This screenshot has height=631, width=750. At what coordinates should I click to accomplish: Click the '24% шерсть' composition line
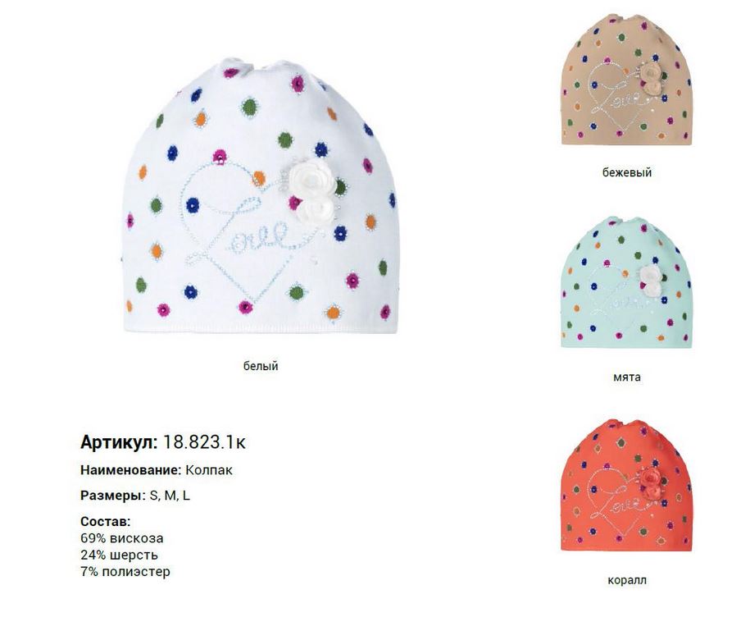pos(119,555)
